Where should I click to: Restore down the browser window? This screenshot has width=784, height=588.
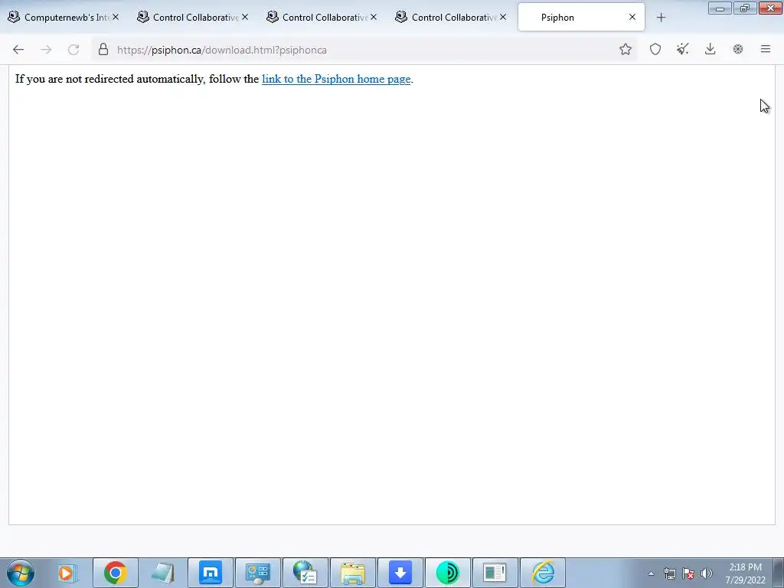[x=745, y=8]
